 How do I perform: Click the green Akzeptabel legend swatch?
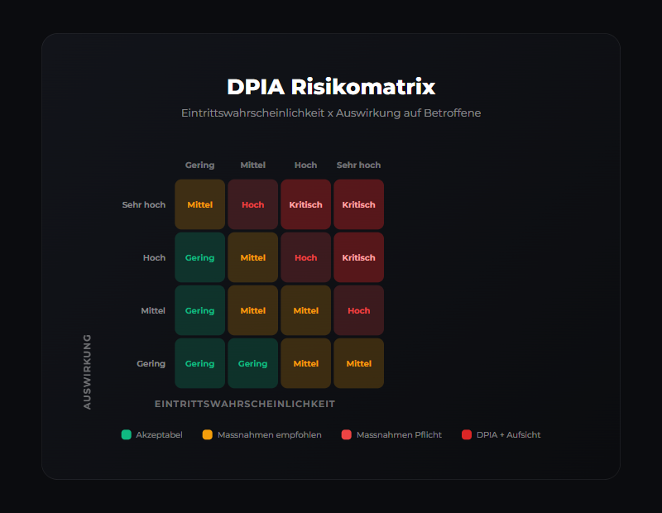point(126,434)
